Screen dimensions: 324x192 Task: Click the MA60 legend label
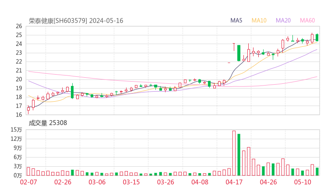(307, 21)
